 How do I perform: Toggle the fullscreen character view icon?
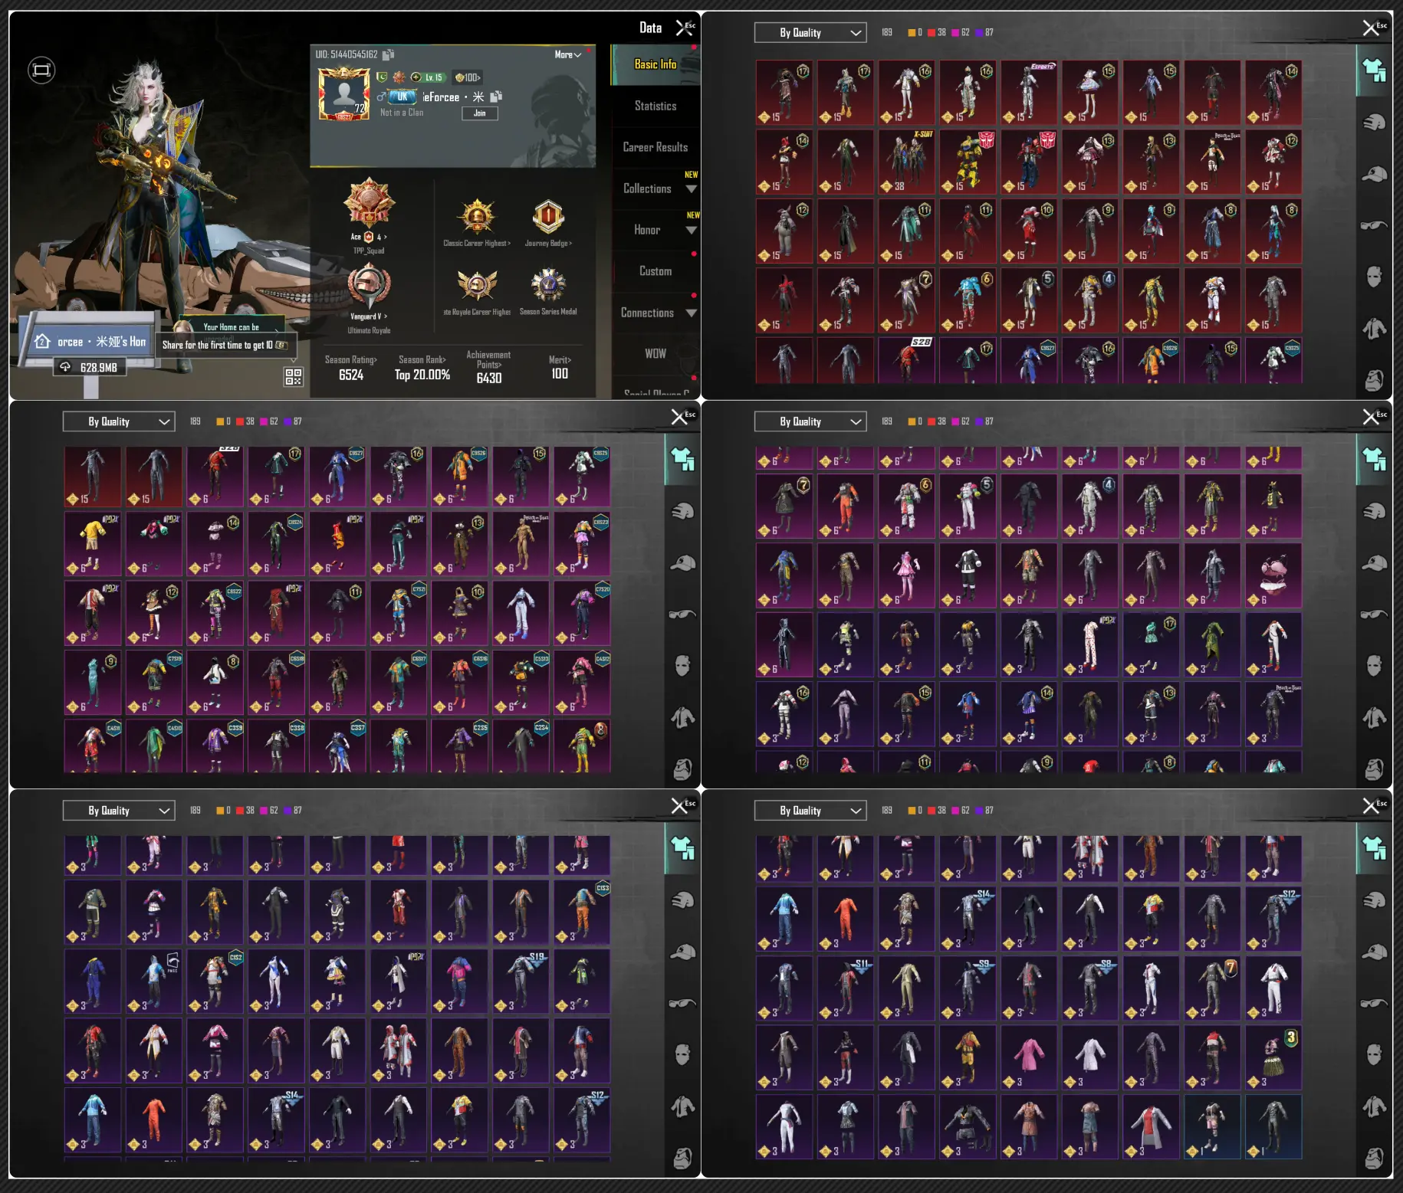(41, 70)
